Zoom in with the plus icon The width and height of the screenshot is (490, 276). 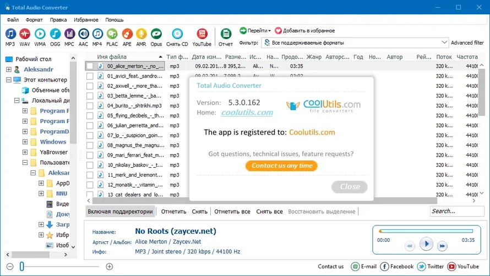point(110,266)
